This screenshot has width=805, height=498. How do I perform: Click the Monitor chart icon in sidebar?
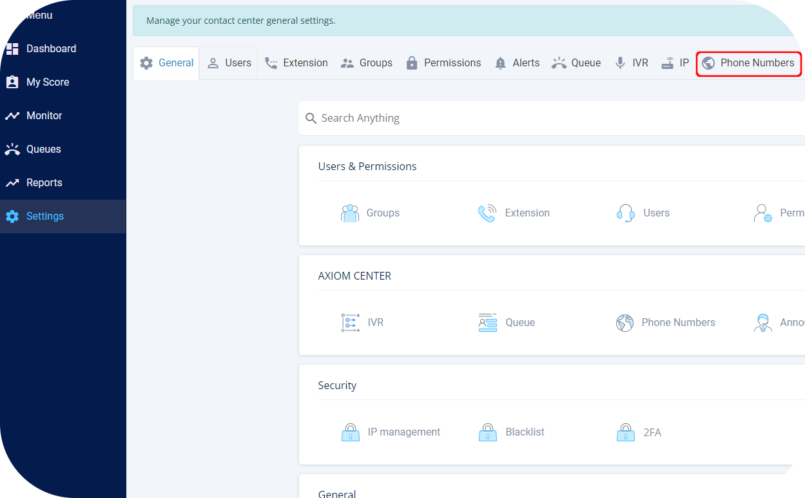(12, 116)
